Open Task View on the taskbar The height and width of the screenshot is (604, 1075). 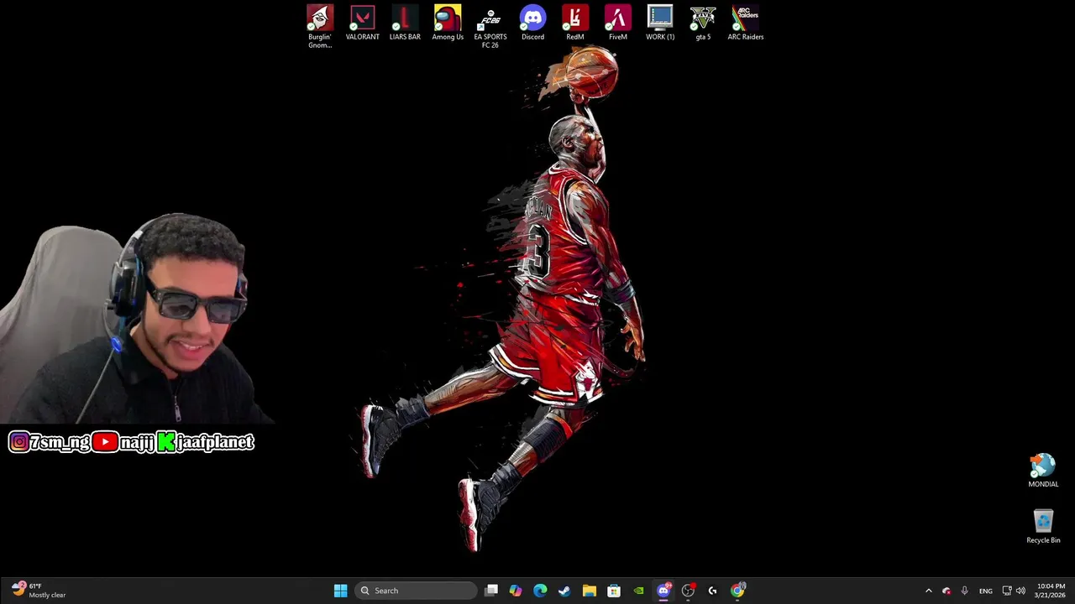pos(491,591)
